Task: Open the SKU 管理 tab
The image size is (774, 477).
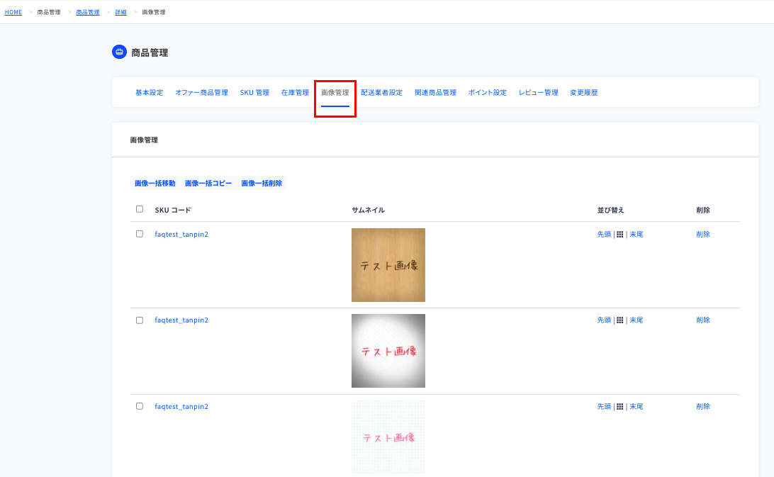Action: pos(254,93)
